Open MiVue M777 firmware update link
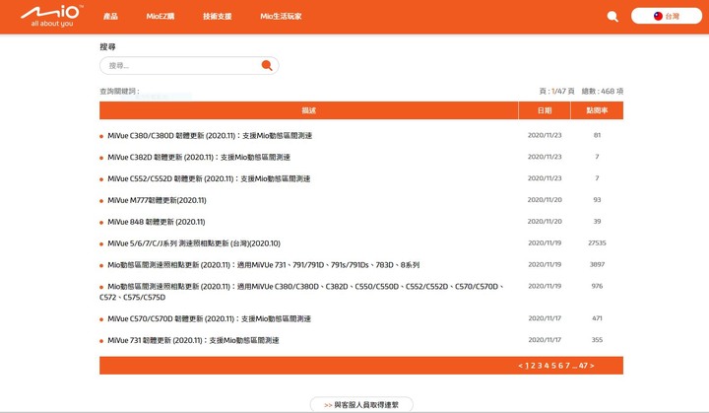Screen dimensions: 709x413 coord(157,200)
